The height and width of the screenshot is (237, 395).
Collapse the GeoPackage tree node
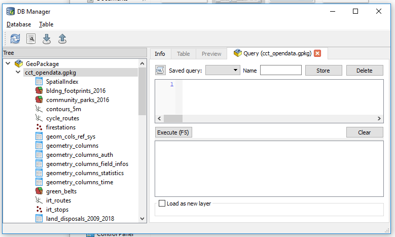pos(8,63)
